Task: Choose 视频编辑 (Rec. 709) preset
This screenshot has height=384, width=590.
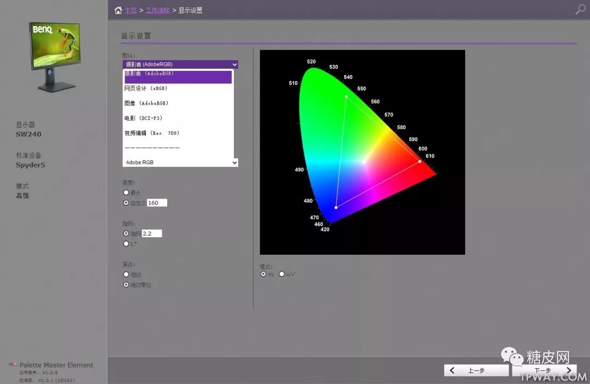Action: (152, 133)
